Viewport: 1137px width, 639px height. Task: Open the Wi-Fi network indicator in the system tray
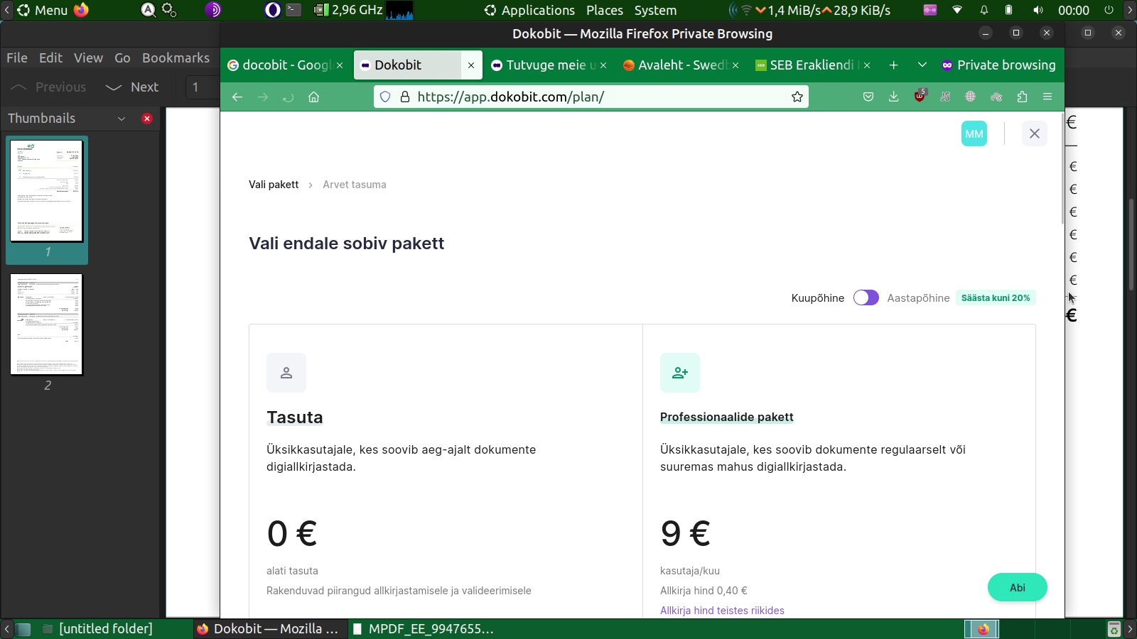[x=957, y=10]
